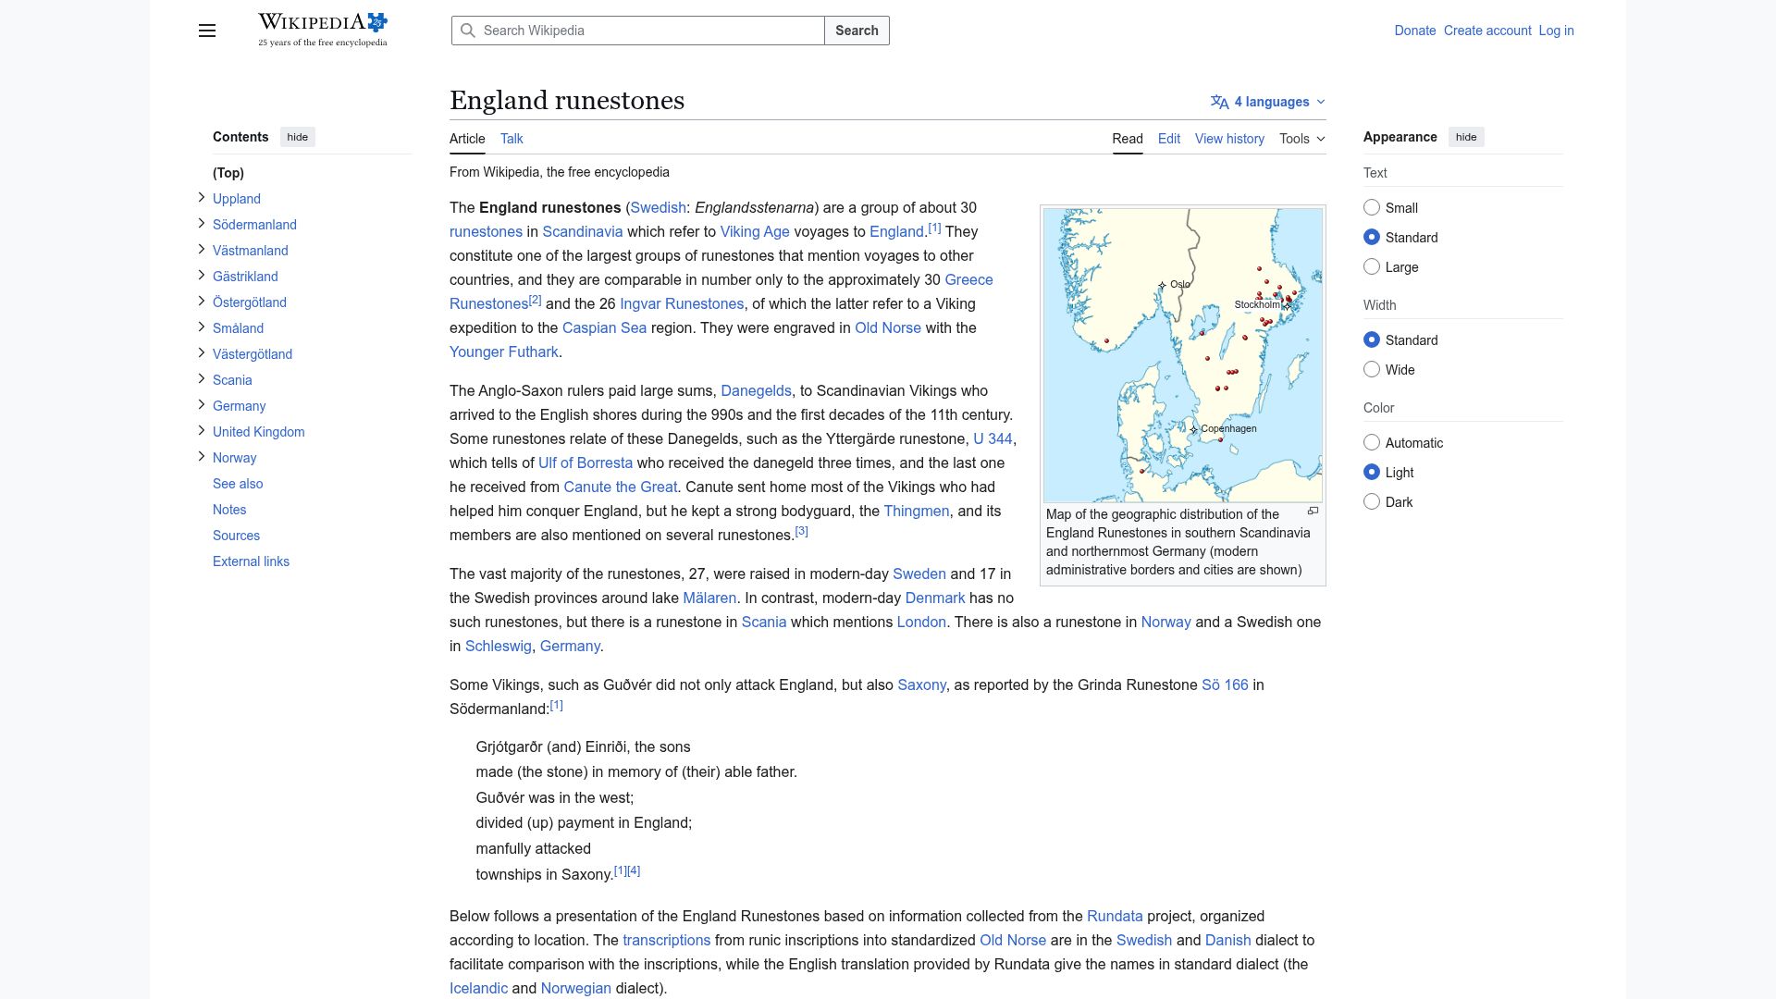Click the language translation icon
This screenshot has height=999, width=1776.
(x=1219, y=102)
